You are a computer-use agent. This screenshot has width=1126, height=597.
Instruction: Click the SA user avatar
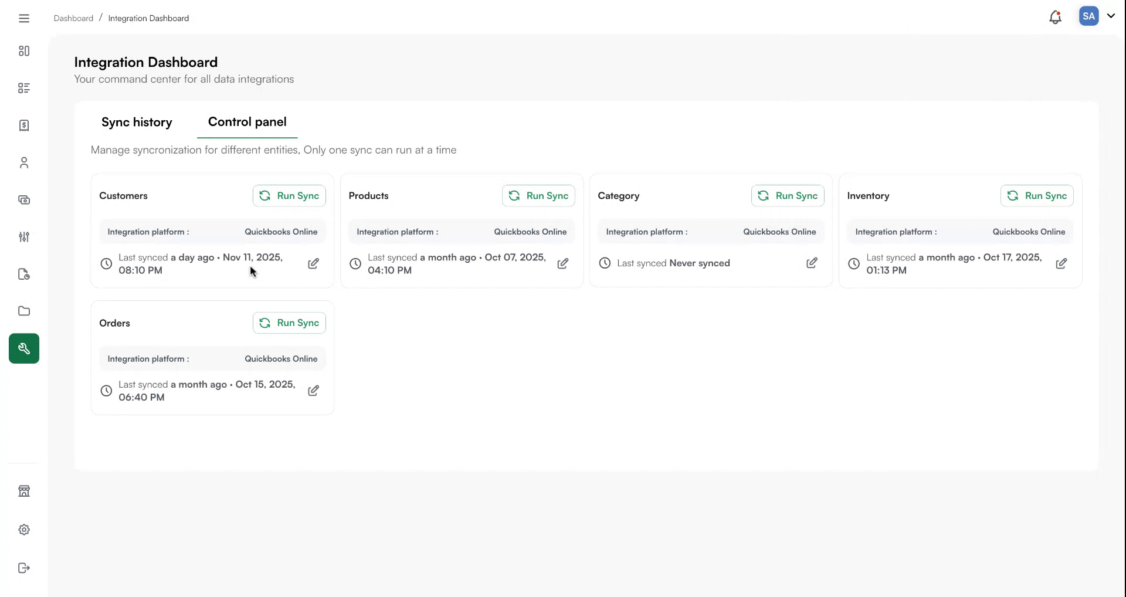(1089, 16)
